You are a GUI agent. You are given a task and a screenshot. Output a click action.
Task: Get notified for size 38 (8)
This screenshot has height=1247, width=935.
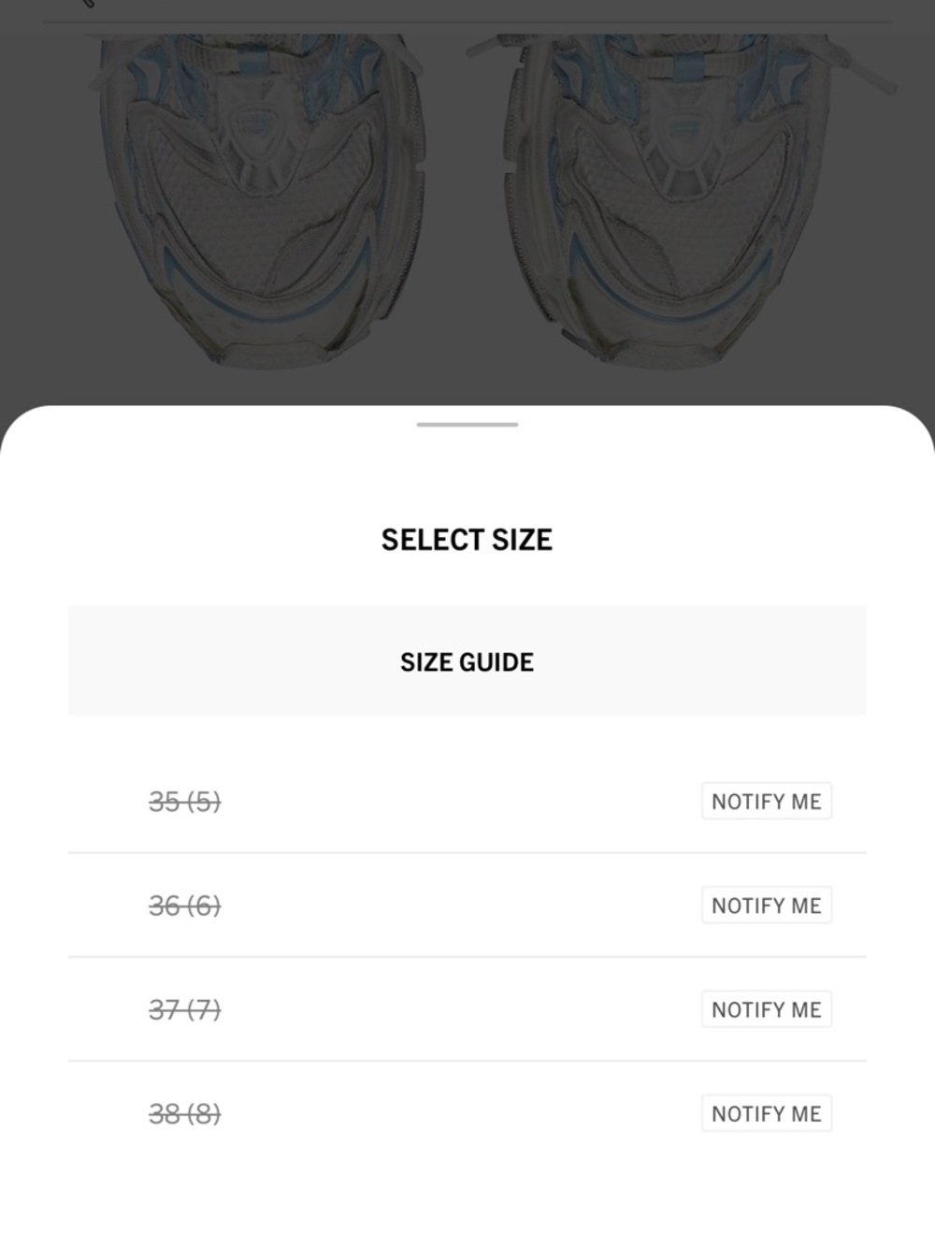pyautogui.click(x=767, y=1113)
